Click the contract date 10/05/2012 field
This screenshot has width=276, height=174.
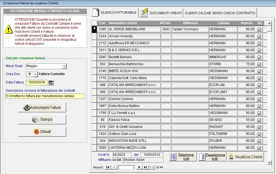pyautogui.click(x=152, y=155)
